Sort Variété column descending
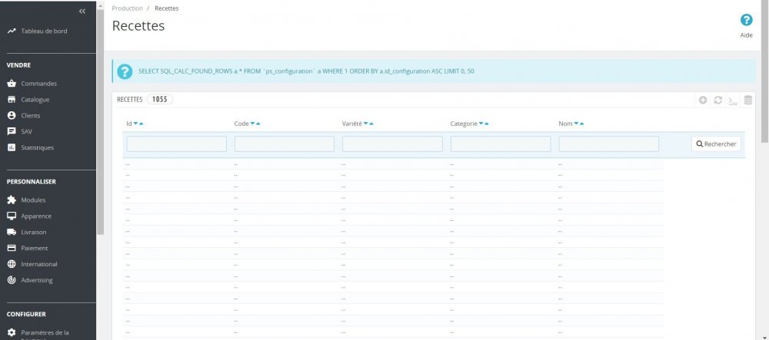769x340 pixels. pos(366,124)
